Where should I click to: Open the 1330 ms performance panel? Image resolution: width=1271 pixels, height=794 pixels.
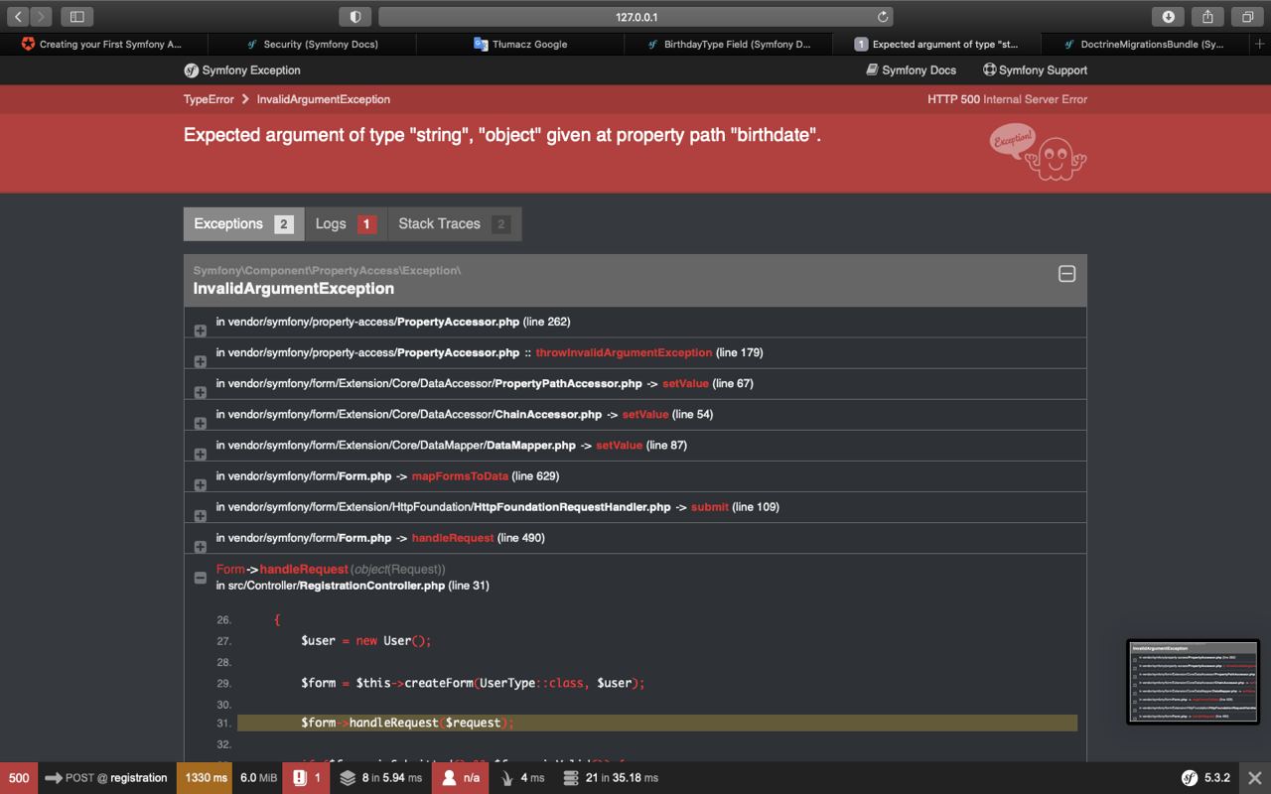(206, 778)
